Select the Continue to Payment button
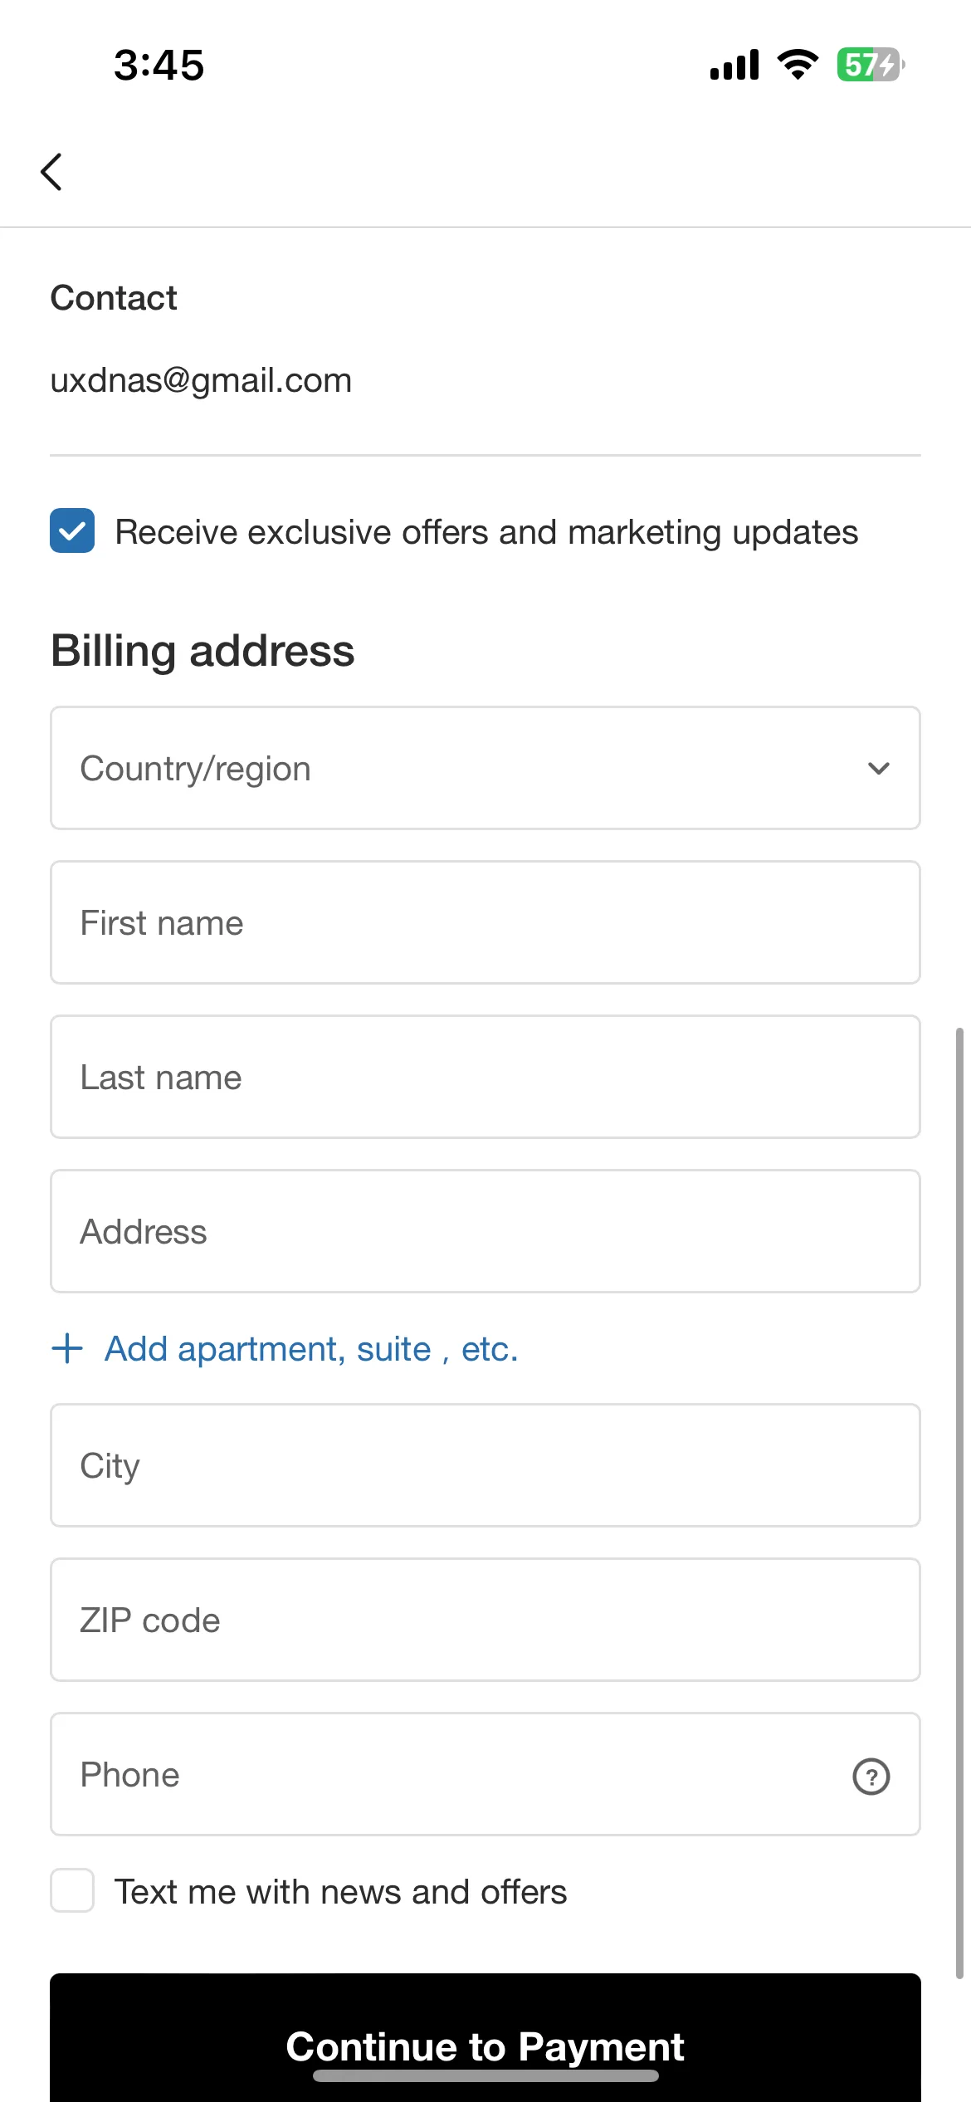This screenshot has width=971, height=2102. (x=486, y=2037)
